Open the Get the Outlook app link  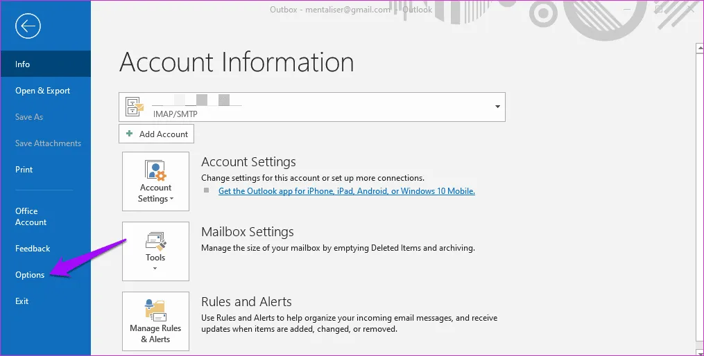[347, 191]
